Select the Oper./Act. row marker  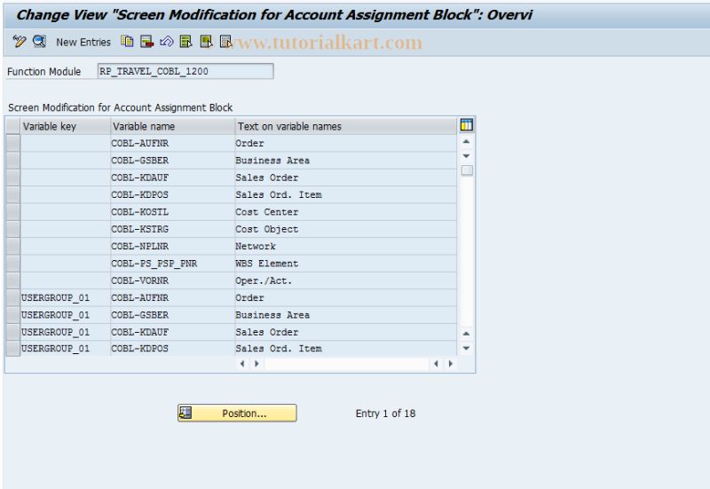tap(13, 280)
